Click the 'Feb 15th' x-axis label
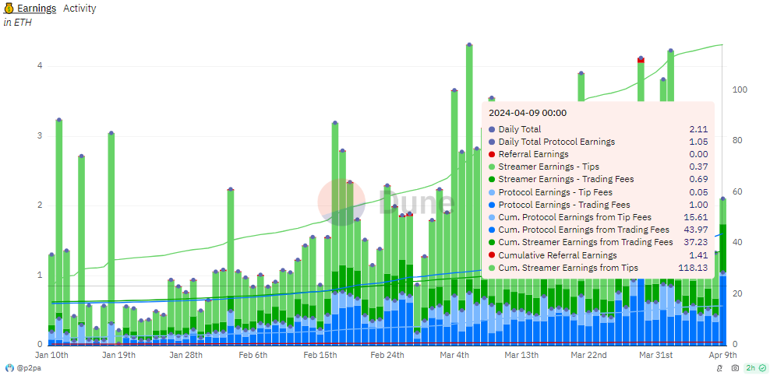Screen dimensions: 770x379 tap(320, 355)
